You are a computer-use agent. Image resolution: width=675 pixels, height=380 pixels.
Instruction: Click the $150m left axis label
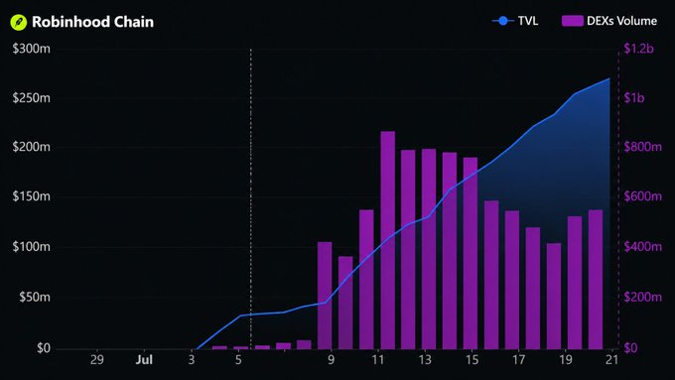pyautogui.click(x=32, y=196)
